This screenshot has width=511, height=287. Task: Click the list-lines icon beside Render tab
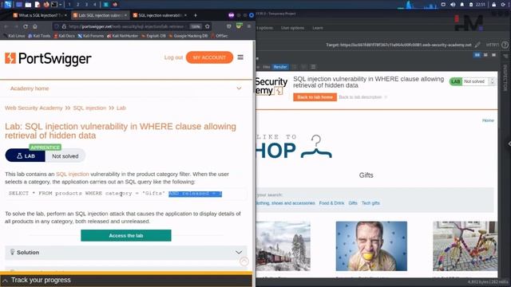coord(313,67)
